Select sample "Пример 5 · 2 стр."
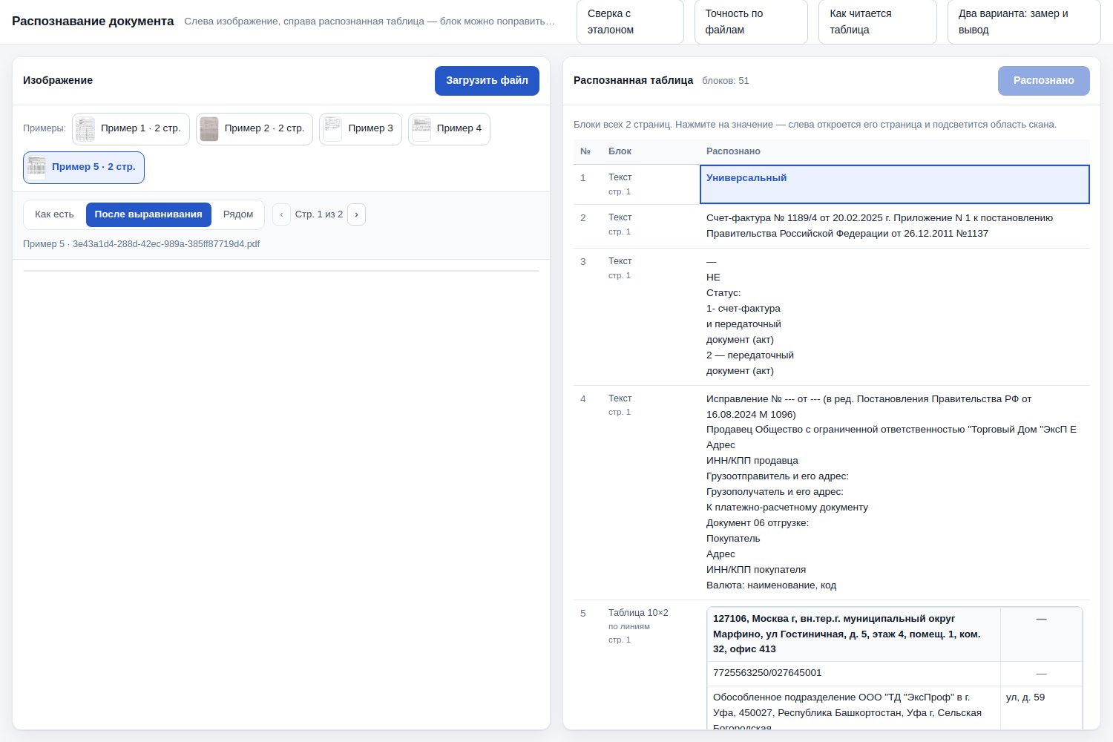The height and width of the screenshot is (742, 1113). tap(84, 168)
